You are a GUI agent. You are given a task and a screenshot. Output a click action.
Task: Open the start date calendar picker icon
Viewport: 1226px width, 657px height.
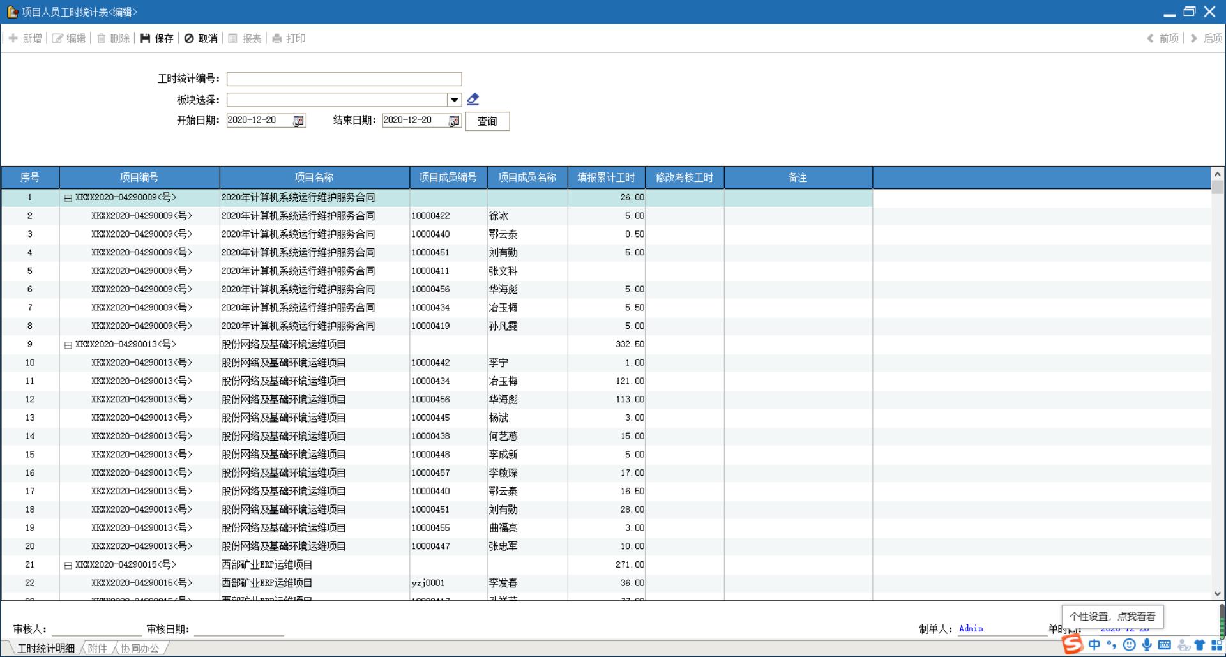tap(298, 121)
